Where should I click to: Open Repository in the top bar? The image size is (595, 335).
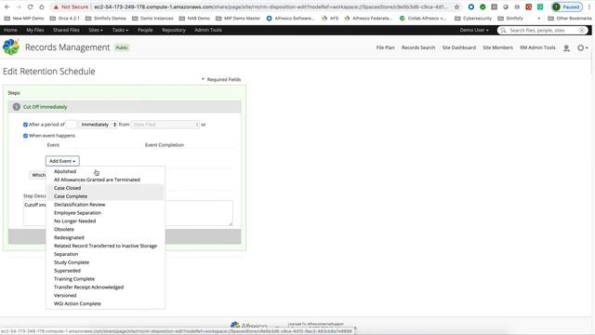174,30
